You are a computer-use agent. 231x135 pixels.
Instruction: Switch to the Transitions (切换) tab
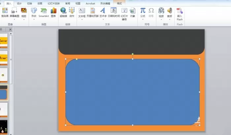tap(29, 3)
